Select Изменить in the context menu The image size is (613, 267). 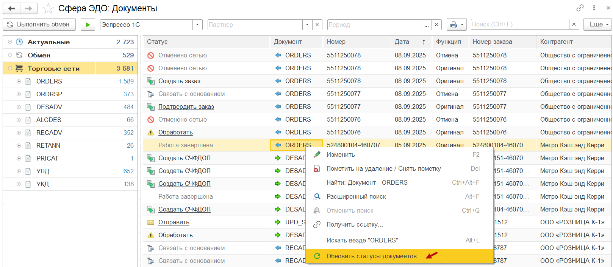point(399,155)
